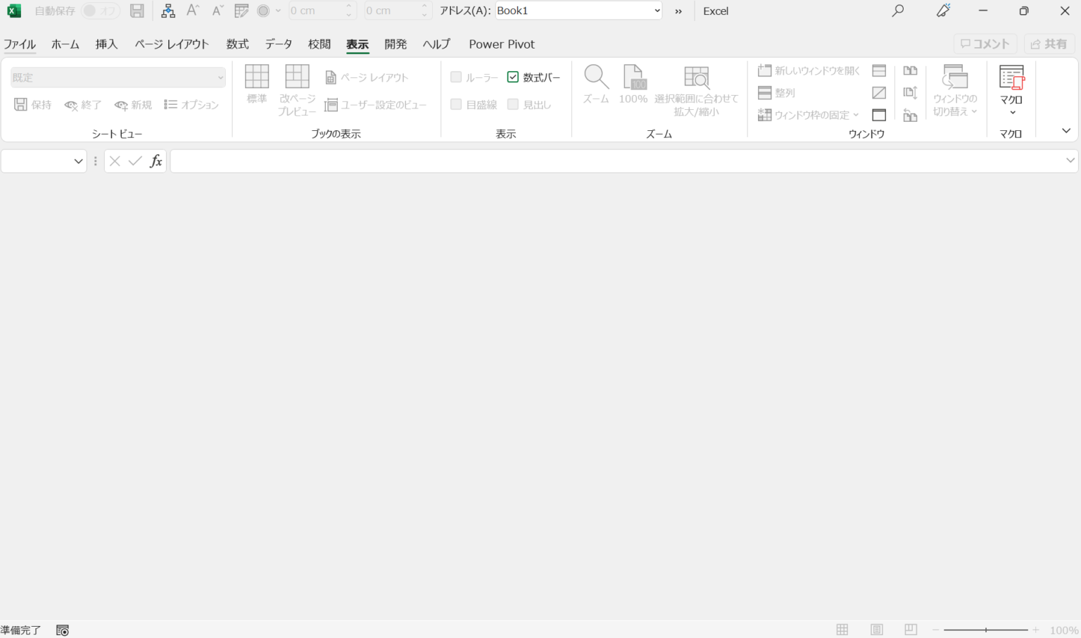1081x638 pixels.
Task: Open the dropdown arrow next to record circle icon
Action: (278, 11)
